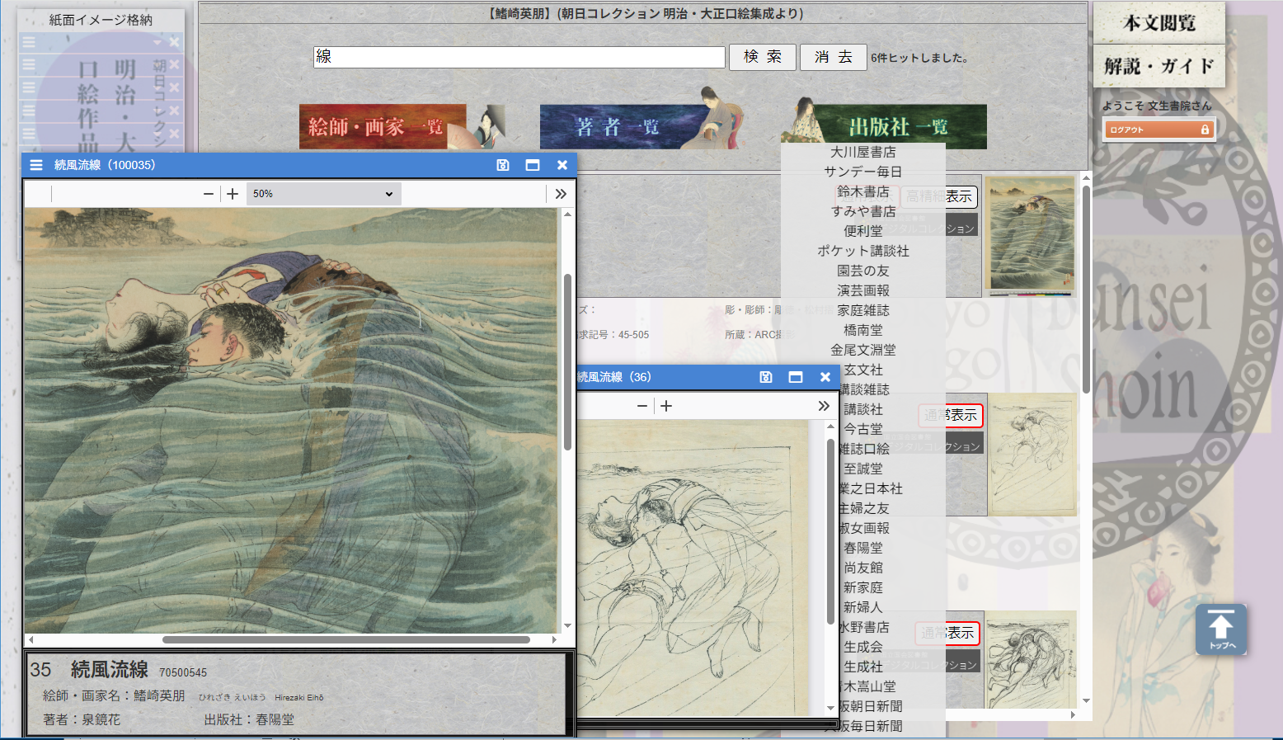Click 通常表示 button of second result
This screenshot has width=1283, height=740.
(x=951, y=415)
